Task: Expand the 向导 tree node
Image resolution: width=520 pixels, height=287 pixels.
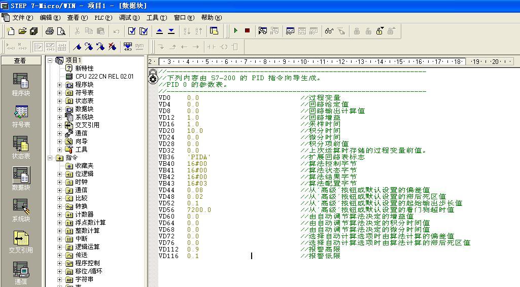Action: (60, 141)
